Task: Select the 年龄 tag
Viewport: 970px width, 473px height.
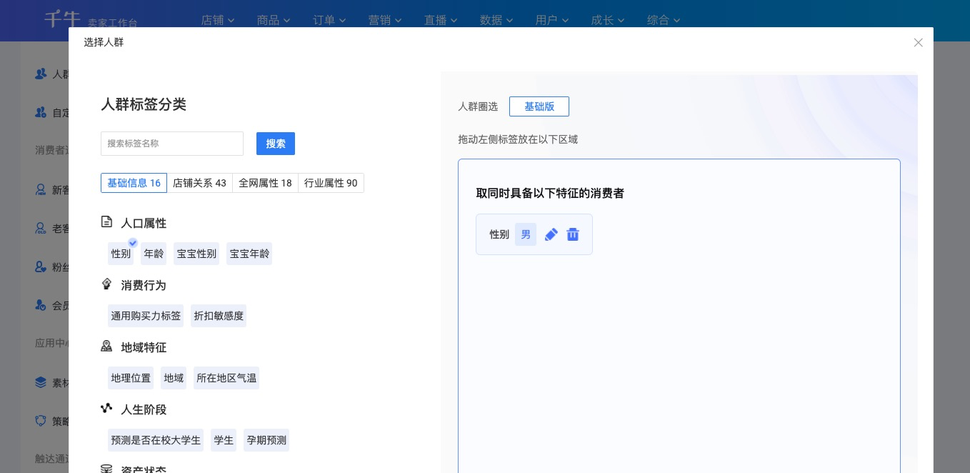Action: pos(154,254)
